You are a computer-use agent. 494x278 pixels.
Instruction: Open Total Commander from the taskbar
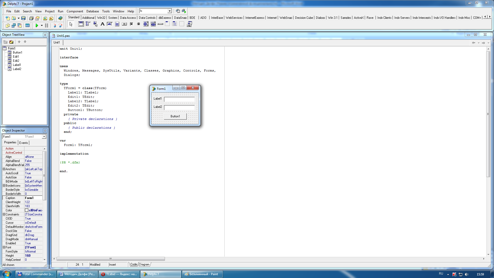pos(36,274)
